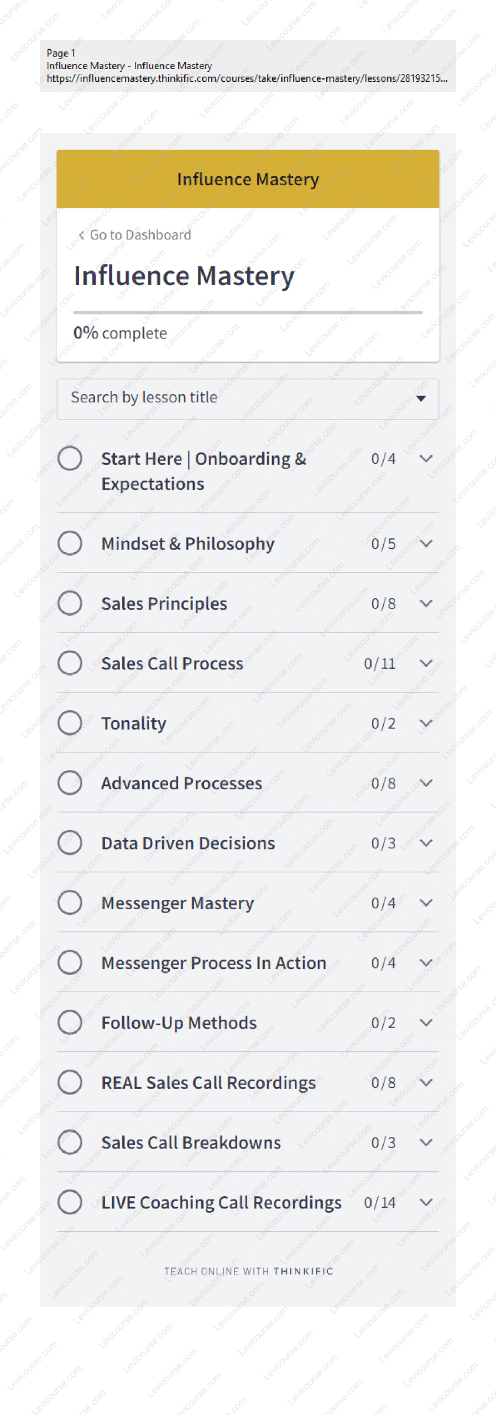Expand LIVE Coaching Call Recordings chevron
Screen dimensions: 496x1415
[x=426, y=1202]
